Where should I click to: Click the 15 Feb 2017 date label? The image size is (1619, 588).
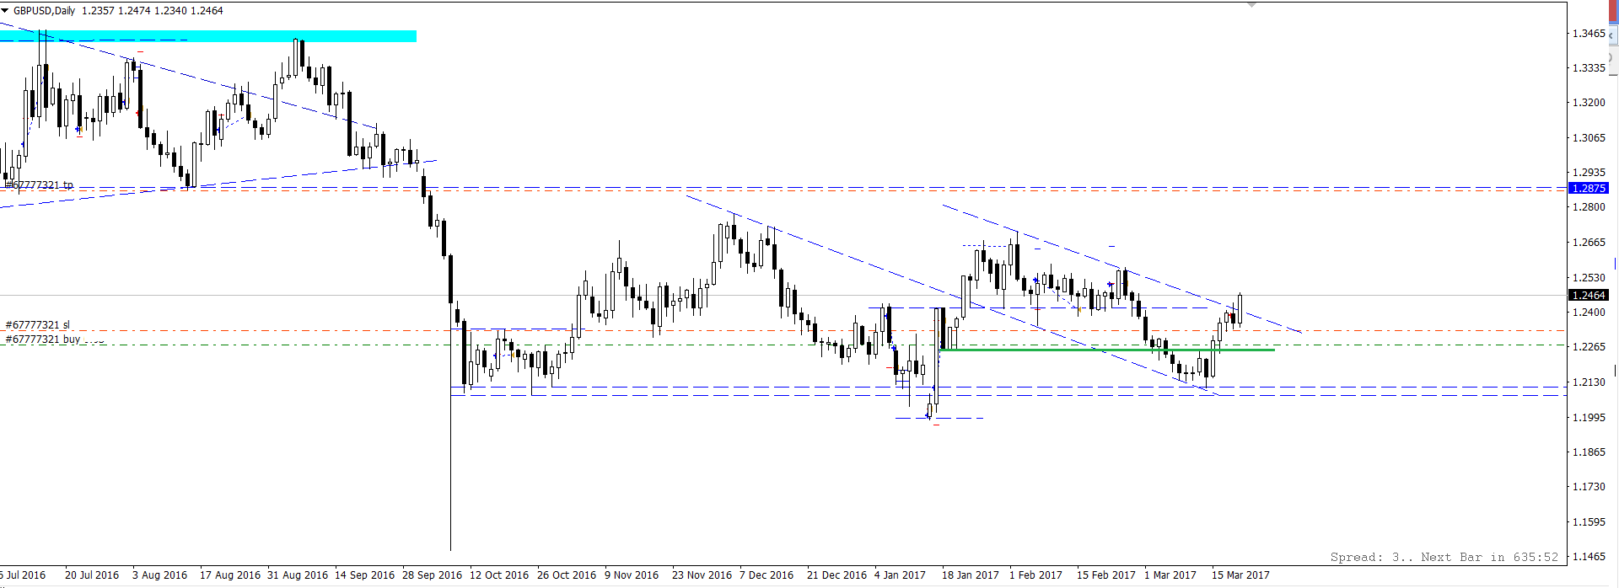[1106, 575]
